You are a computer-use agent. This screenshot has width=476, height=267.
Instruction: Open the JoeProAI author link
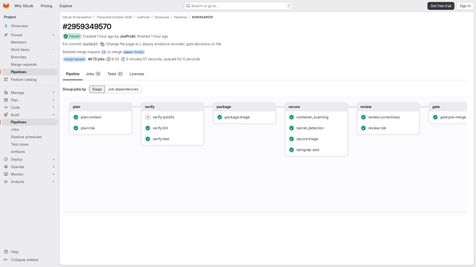(128, 37)
